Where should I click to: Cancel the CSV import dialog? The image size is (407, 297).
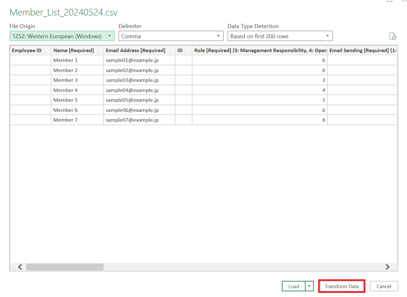pyautogui.click(x=384, y=286)
